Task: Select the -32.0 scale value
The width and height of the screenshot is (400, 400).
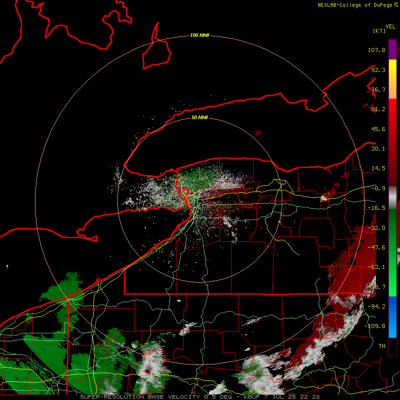Action: (x=376, y=228)
